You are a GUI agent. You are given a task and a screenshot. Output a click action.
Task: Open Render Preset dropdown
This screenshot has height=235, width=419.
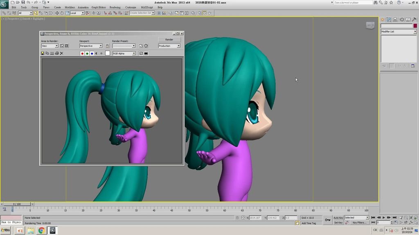click(124, 46)
